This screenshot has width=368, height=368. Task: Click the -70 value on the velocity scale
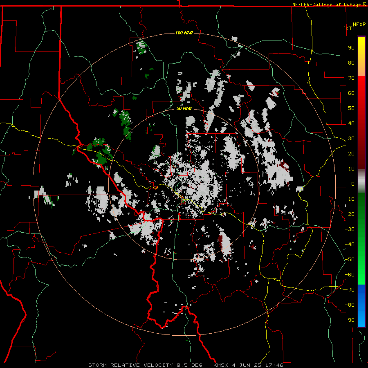point(350,290)
